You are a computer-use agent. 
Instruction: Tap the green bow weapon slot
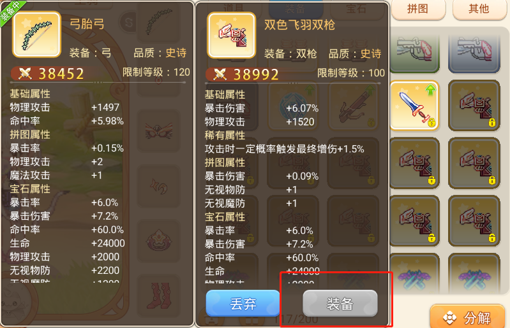(159, 22)
